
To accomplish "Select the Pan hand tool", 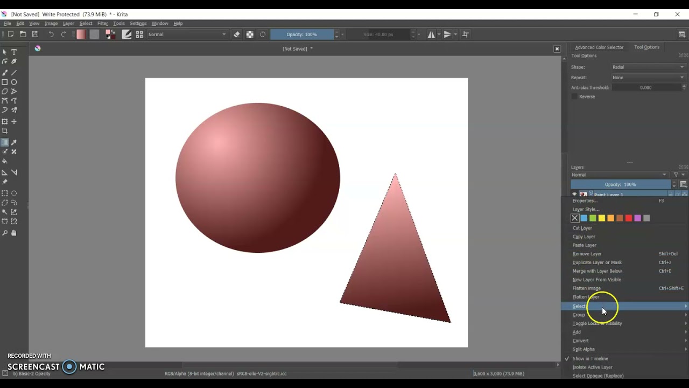I will [x=14, y=233].
